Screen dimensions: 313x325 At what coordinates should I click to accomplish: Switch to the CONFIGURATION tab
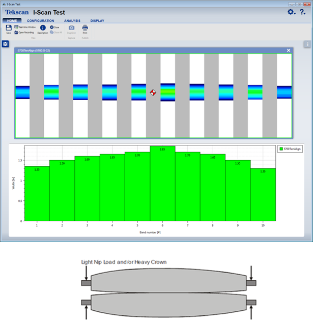pyautogui.click(x=41, y=21)
